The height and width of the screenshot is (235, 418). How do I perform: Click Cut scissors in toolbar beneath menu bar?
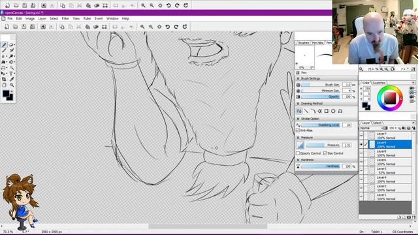pyautogui.click(x=78, y=27)
